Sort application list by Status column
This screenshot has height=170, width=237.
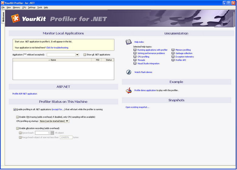(108, 60)
